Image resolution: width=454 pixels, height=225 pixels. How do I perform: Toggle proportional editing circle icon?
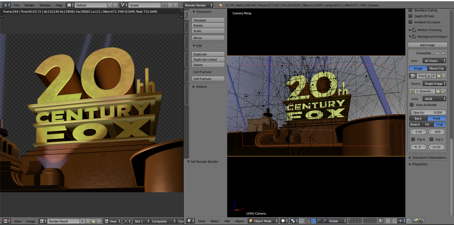(388, 221)
